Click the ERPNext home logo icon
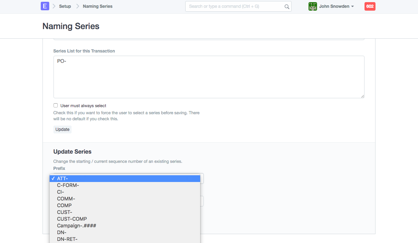Screen dimensions: 418x243 click(x=45, y=6)
